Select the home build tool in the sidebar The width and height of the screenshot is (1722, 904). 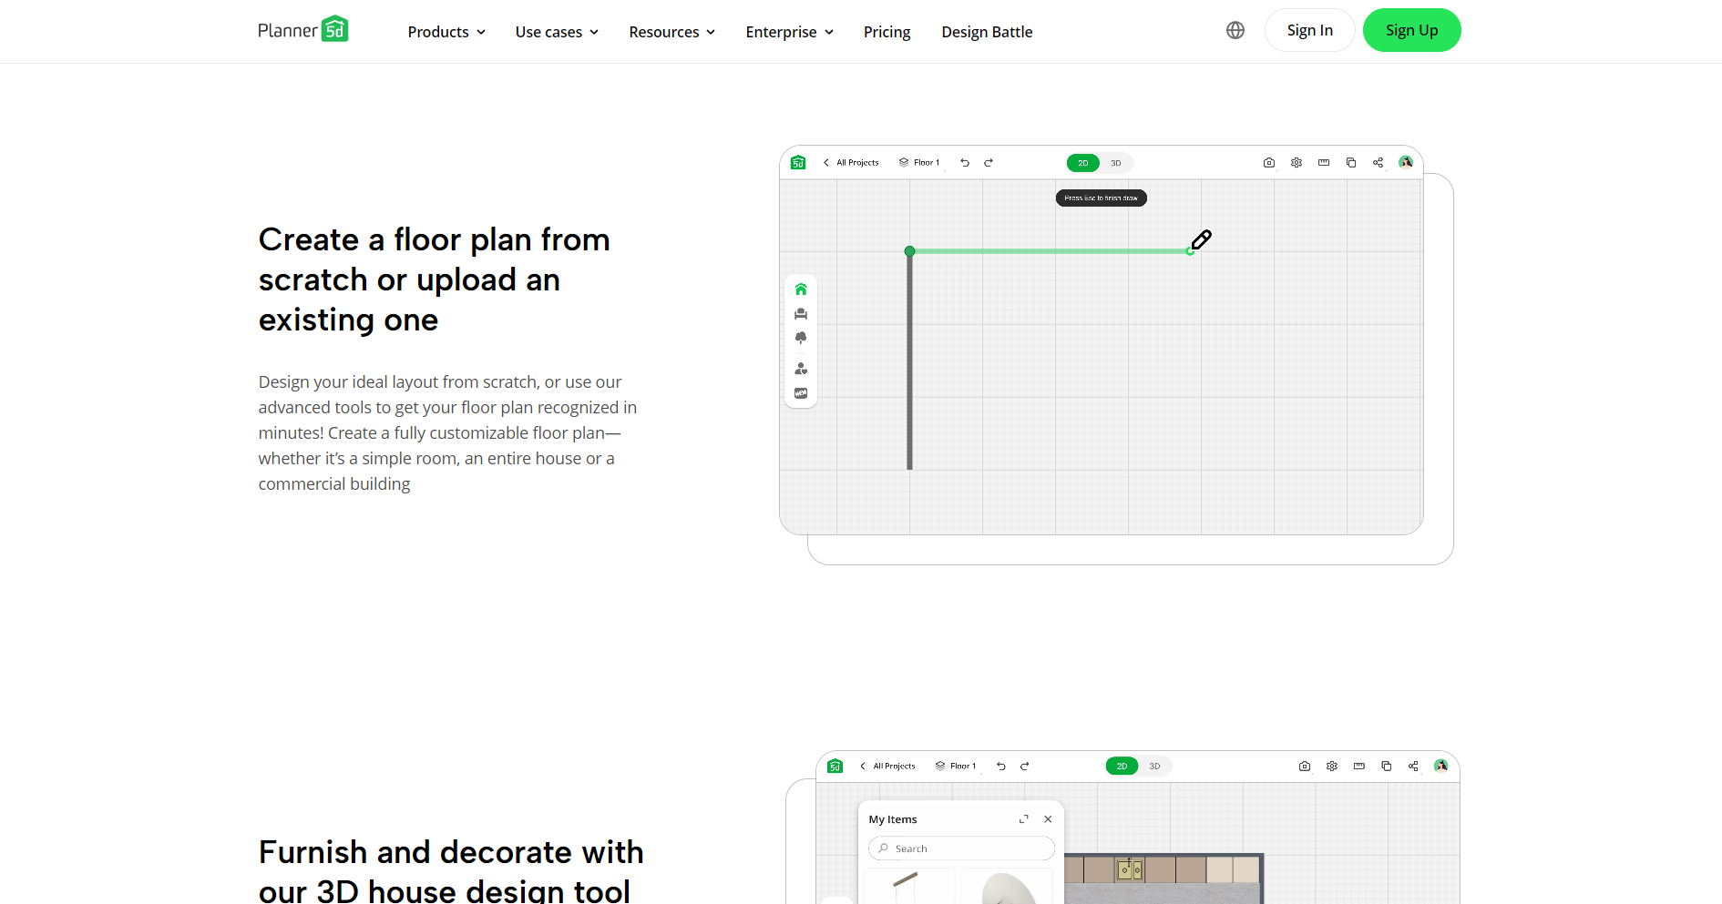[801, 289]
